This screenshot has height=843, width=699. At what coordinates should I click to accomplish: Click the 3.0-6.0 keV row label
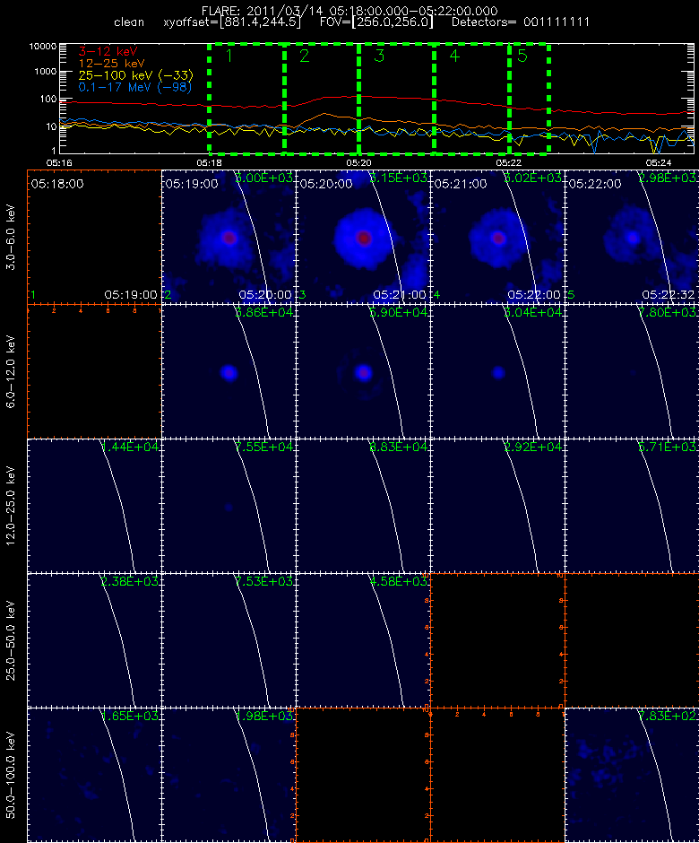[11, 237]
